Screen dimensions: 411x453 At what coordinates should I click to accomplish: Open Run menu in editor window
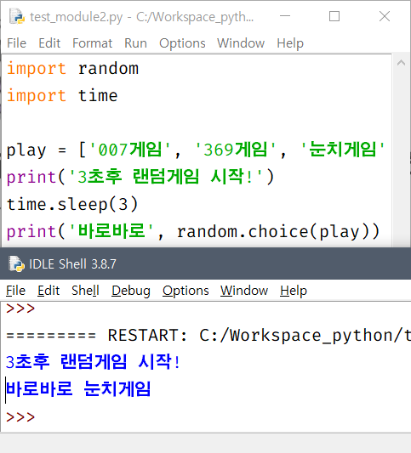click(x=135, y=43)
